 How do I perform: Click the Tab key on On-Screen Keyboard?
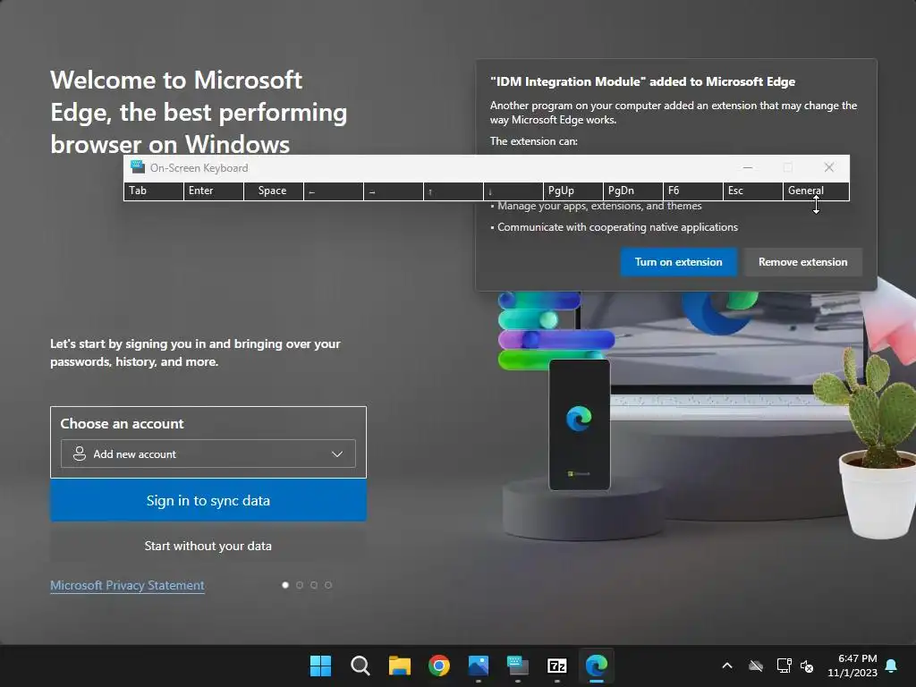pos(154,191)
